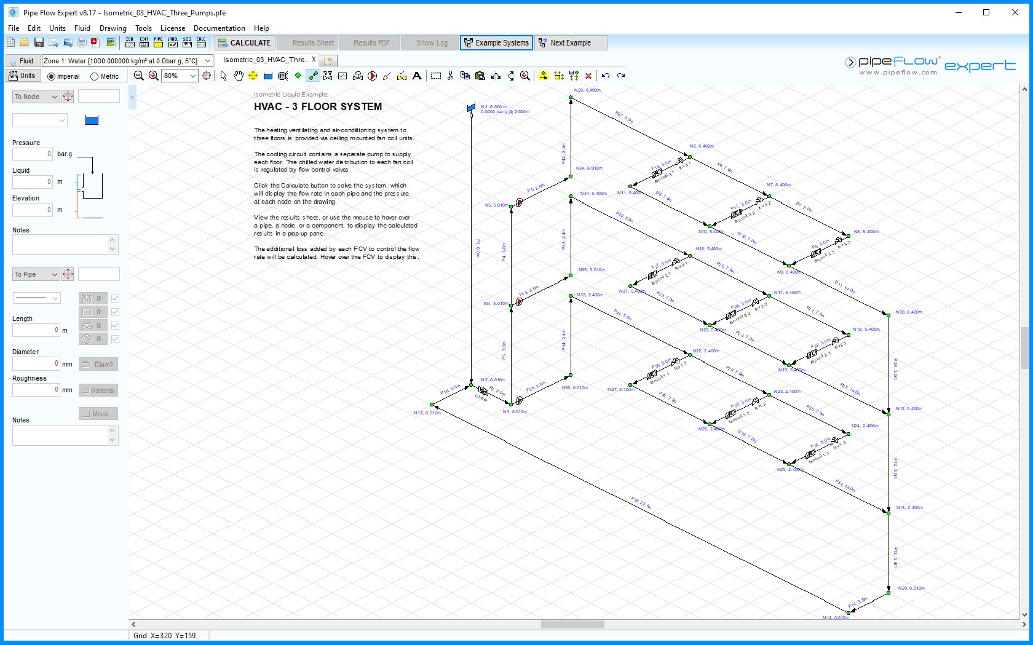Open the LABEL options icon
Screen dimensions: 1033x645
tap(173, 42)
